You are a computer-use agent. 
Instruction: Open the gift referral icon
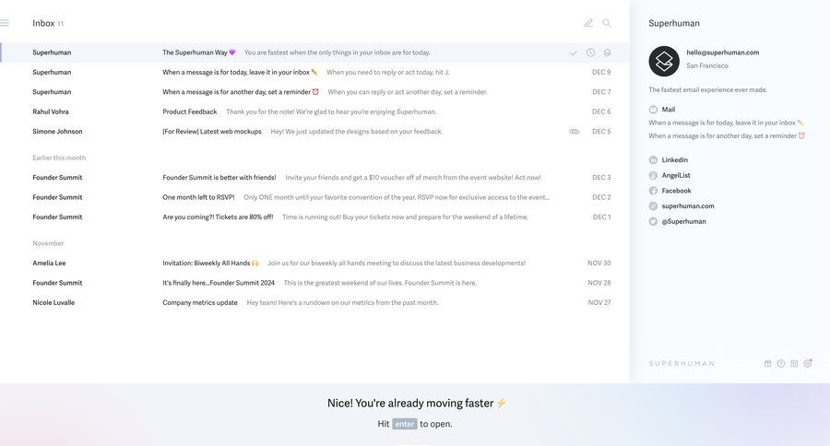pyautogui.click(x=767, y=363)
